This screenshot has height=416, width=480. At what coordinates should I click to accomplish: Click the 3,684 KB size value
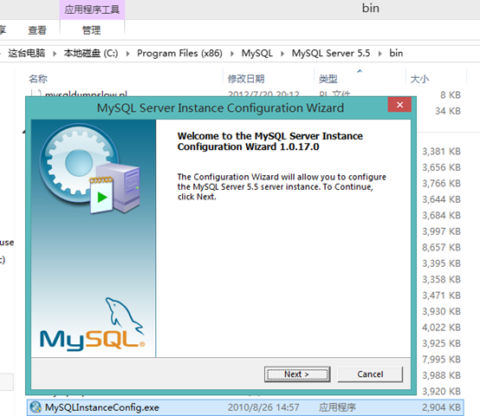(x=441, y=215)
